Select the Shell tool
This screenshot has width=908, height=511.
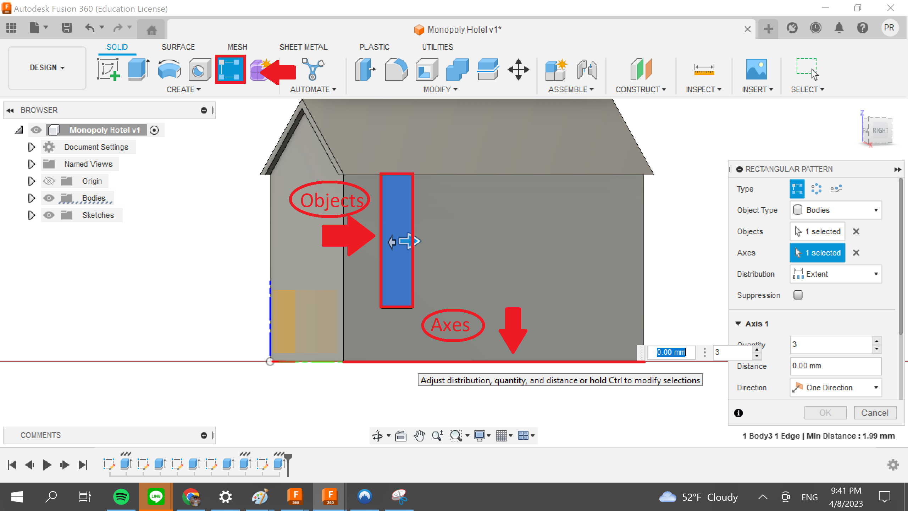(x=427, y=69)
